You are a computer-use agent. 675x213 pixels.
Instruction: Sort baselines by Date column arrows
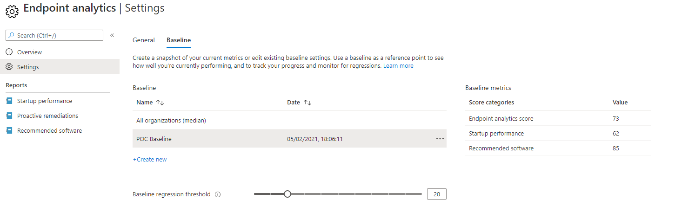[x=307, y=103]
